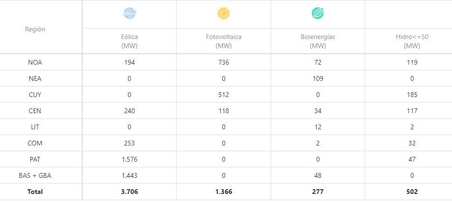Click the Bioenergías (MW) column header
The width and height of the screenshot is (452, 203).
click(x=318, y=41)
